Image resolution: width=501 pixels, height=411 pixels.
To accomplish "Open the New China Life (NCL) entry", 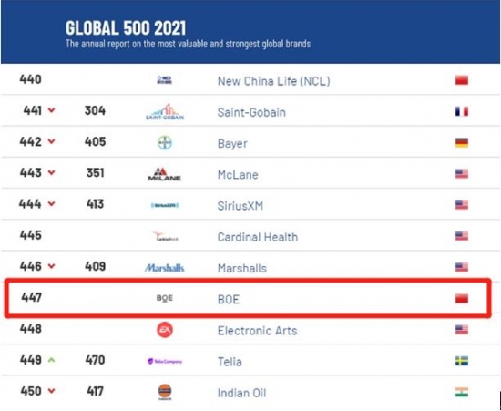I will [x=273, y=81].
